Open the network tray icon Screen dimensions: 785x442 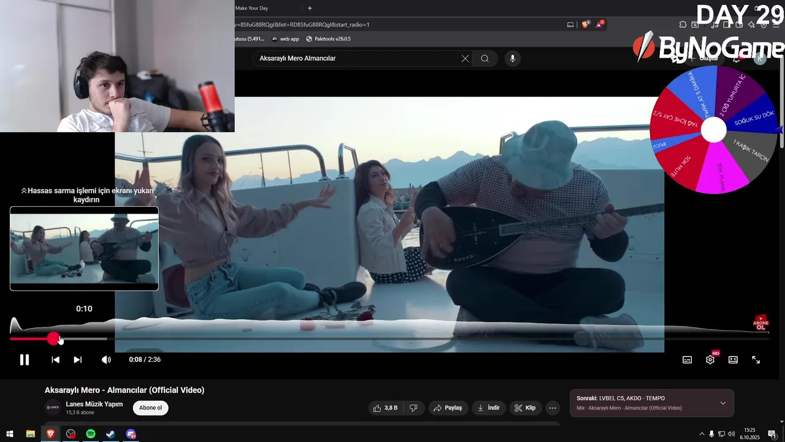click(x=721, y=434)
